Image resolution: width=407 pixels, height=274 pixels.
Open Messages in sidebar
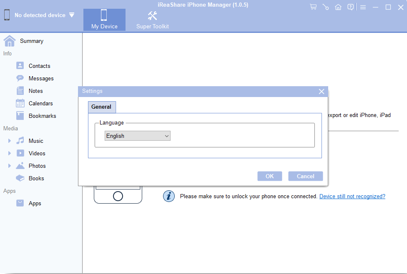click(41, 78)
